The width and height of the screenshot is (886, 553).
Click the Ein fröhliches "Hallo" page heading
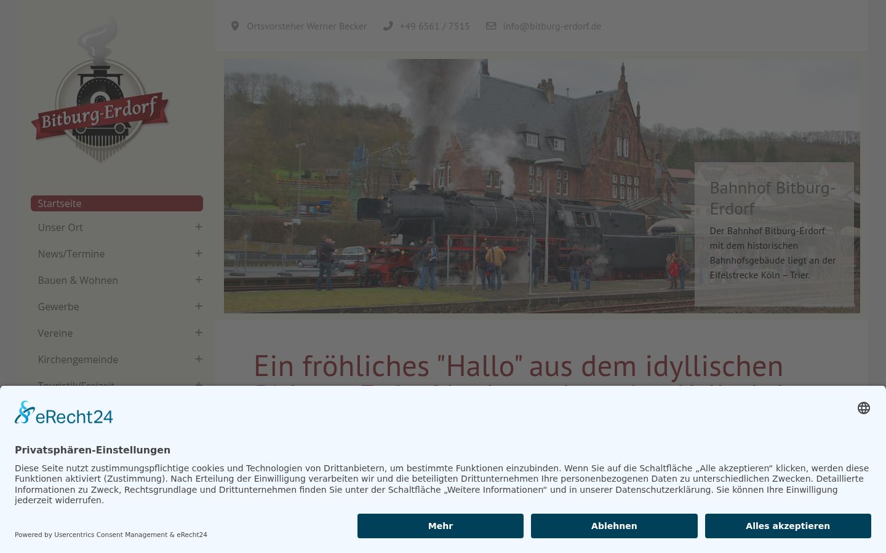point(518,366)
